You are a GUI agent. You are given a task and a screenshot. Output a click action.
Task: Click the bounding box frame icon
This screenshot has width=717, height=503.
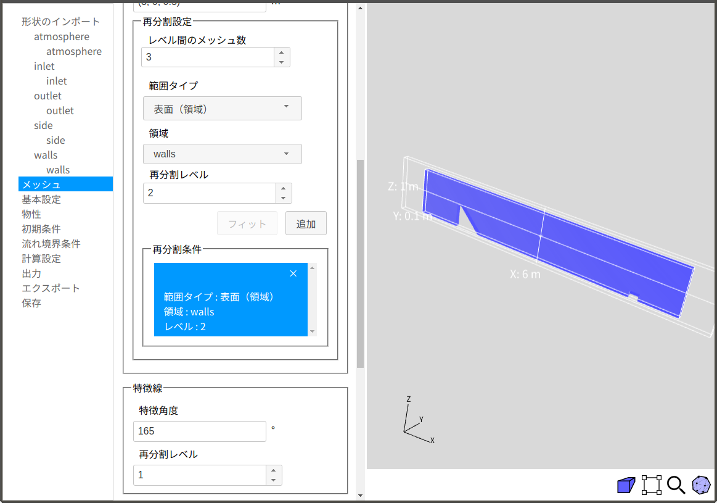point(651,485)
